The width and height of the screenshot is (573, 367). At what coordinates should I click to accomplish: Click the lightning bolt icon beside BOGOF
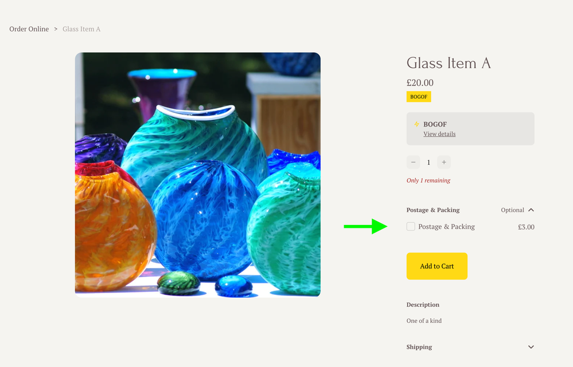(416, 124)
